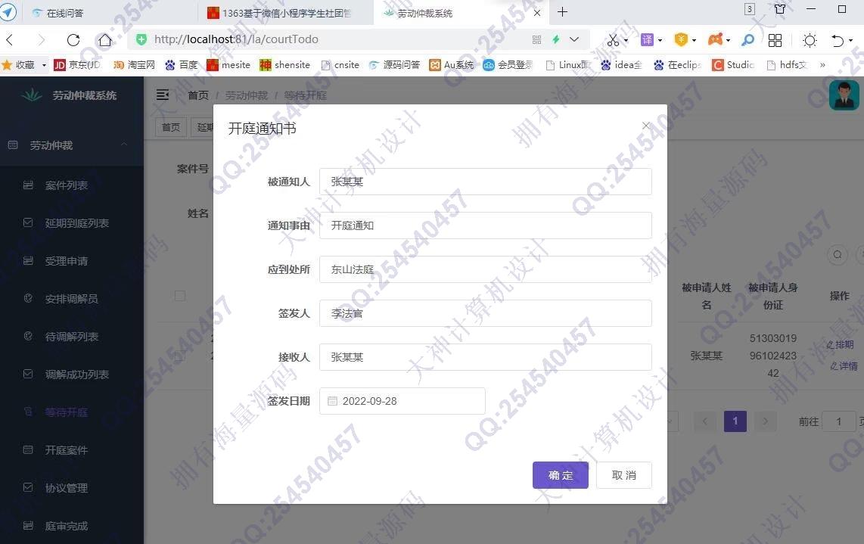
Task: Open 案件列表 in the sidebar
Action: [x=67, y=185]
